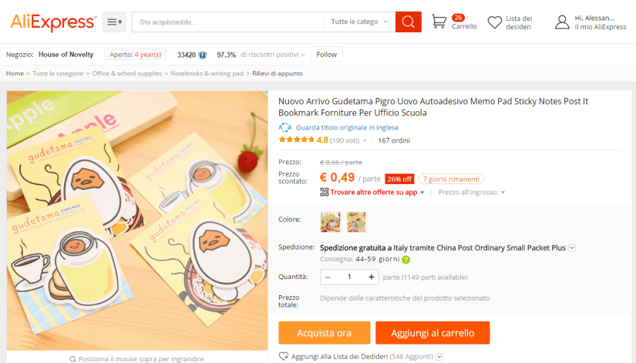Click 'Aggiungi al carrello' button

[x=432, y=333]
